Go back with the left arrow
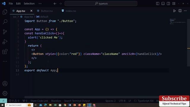This screenshot has height=107, width=190. 55,4
